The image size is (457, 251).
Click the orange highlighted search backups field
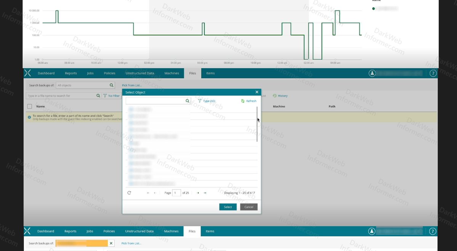82,243
